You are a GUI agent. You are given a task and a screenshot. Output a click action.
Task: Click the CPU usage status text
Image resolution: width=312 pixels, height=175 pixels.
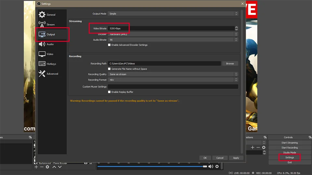[x=289, y=173]
